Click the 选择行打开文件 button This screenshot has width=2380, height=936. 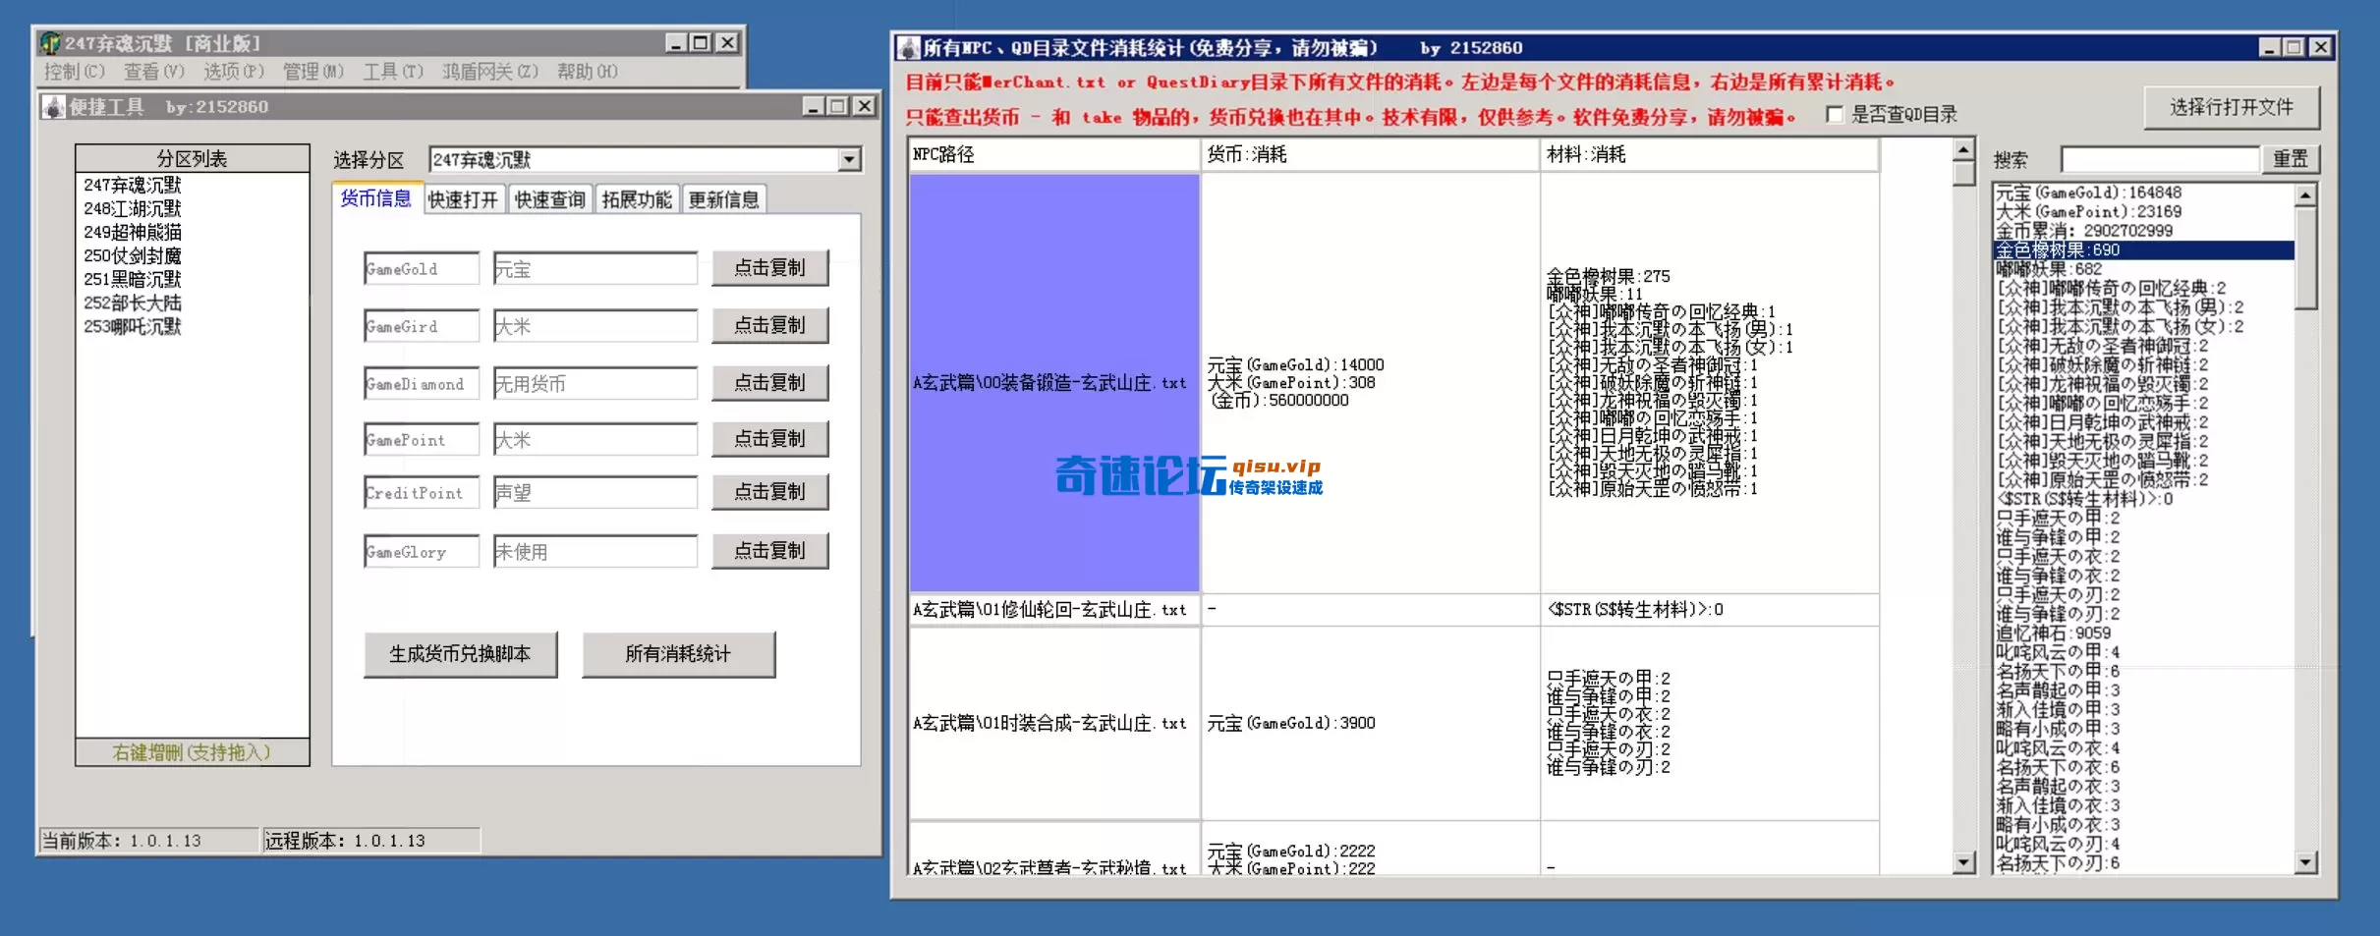coord(2233,108)
